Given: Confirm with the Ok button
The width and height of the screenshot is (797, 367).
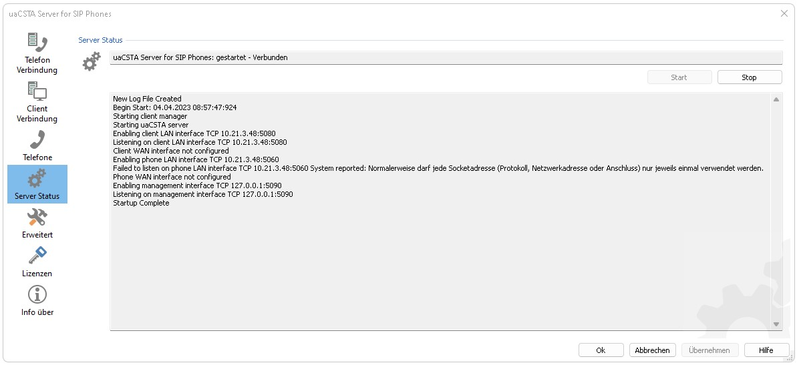Looking at the screenshot, I should 601,350.
